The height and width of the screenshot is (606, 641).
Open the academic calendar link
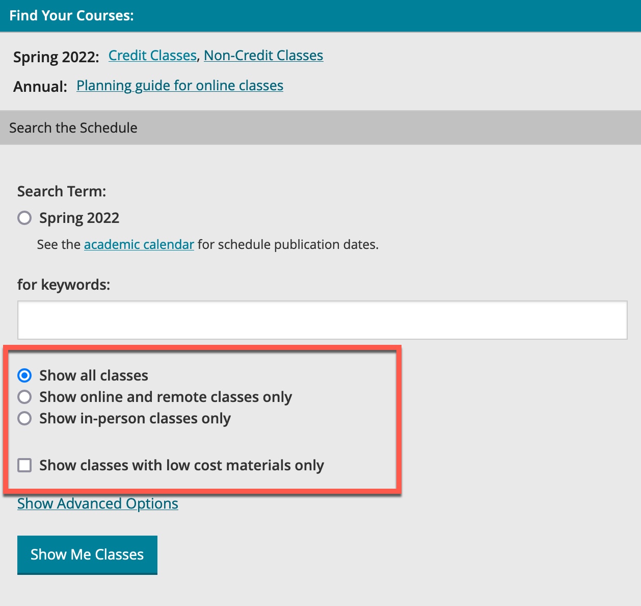click(x=139, y=244)
